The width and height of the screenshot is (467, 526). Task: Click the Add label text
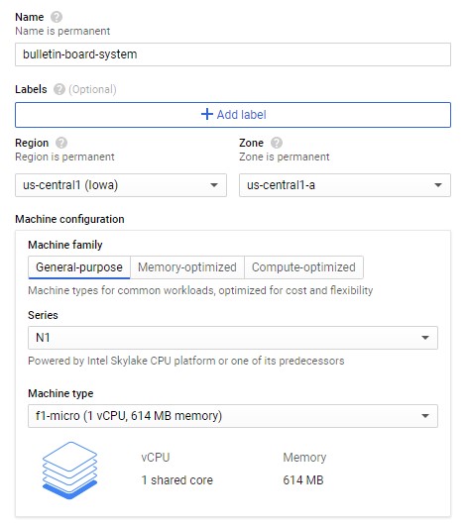click(241, 115)
